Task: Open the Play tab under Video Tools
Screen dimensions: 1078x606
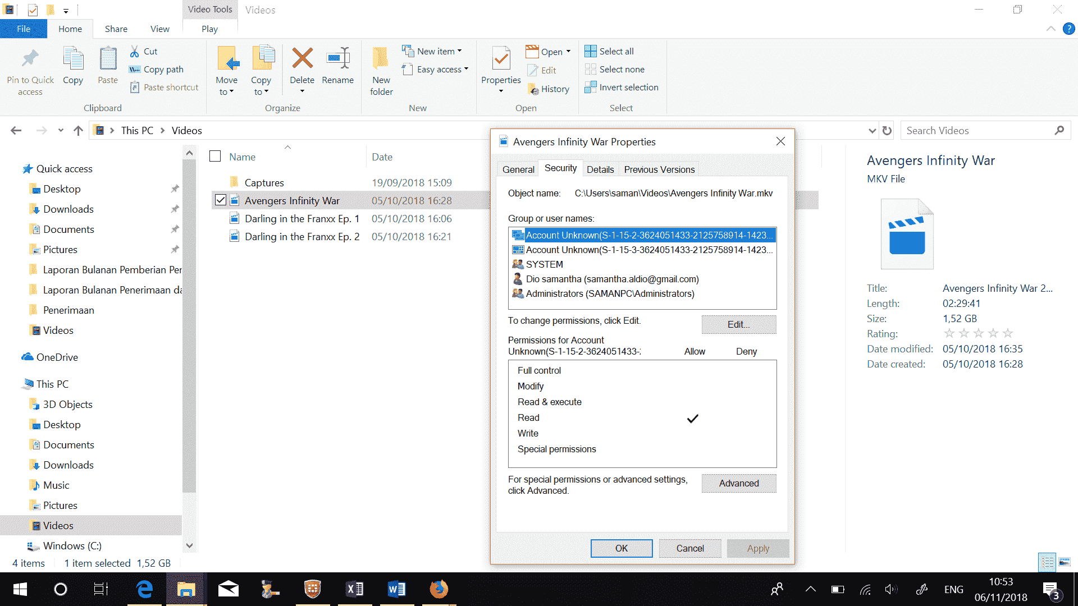Action: pyautogui.click(x=209, y=29)
